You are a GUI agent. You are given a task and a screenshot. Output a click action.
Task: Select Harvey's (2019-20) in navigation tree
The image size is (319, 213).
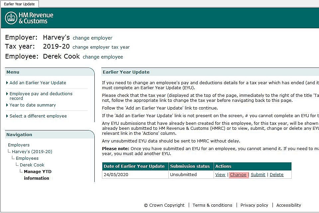point(32,151)
